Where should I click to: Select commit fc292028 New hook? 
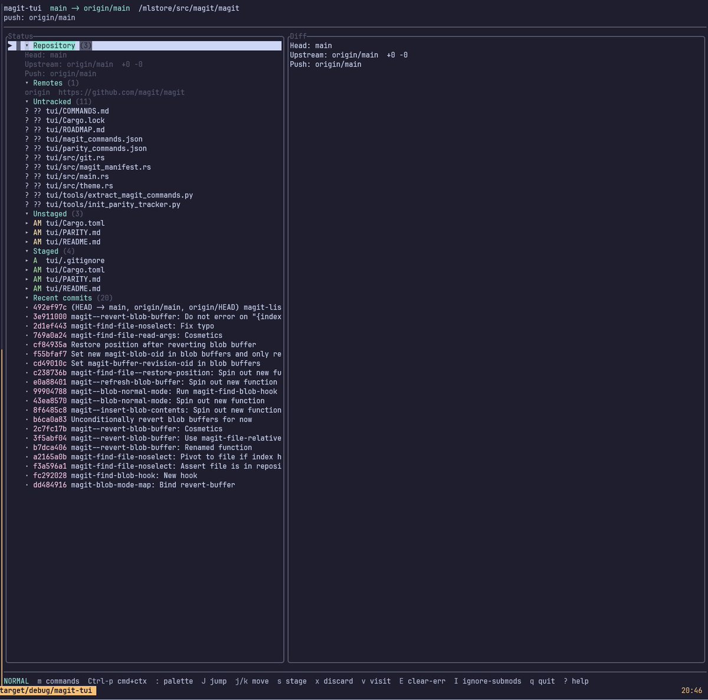pos(111,476)
